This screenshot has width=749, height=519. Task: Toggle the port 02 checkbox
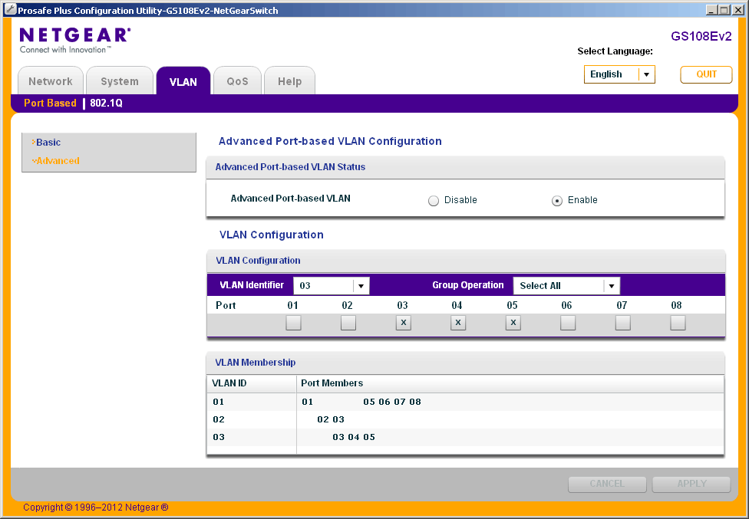pos(348,323)
